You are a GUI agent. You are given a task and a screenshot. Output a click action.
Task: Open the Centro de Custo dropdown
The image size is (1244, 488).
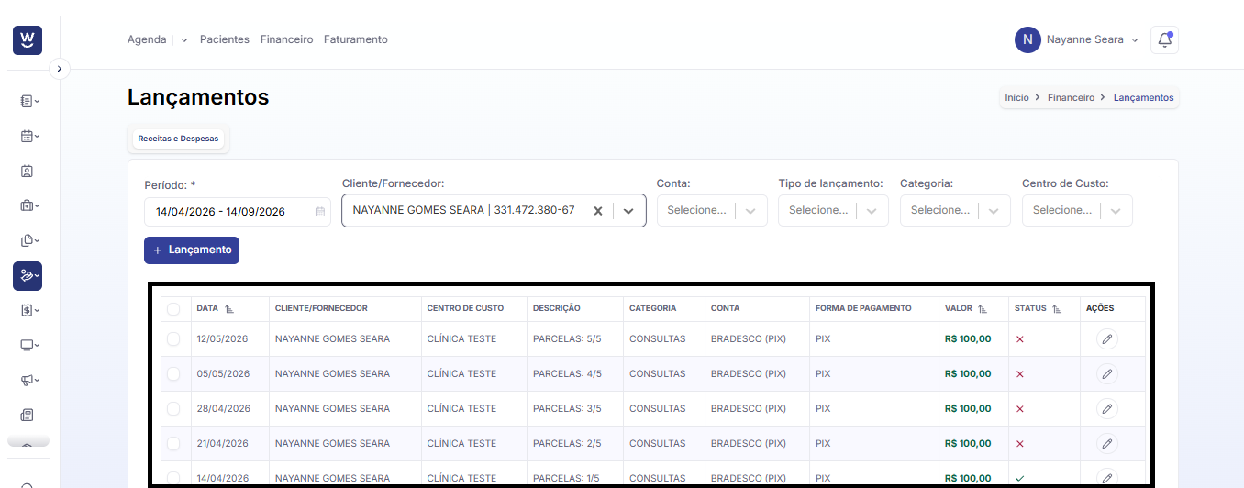[x=1077, y=210]
